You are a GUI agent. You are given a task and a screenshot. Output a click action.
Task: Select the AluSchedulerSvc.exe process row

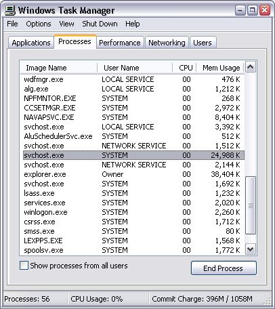[133, 136]
